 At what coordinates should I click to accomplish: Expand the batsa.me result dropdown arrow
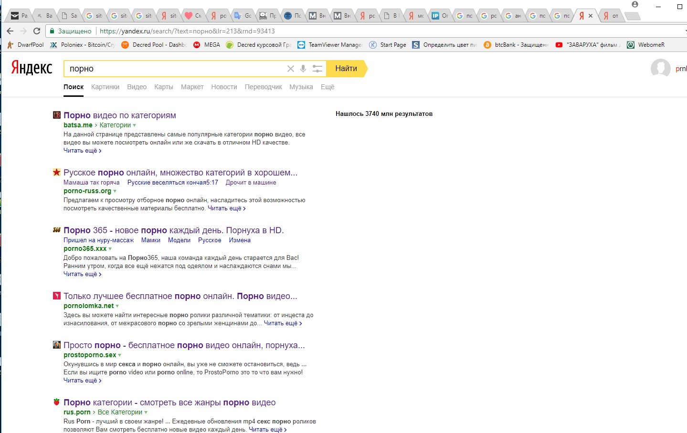[135, 125]
